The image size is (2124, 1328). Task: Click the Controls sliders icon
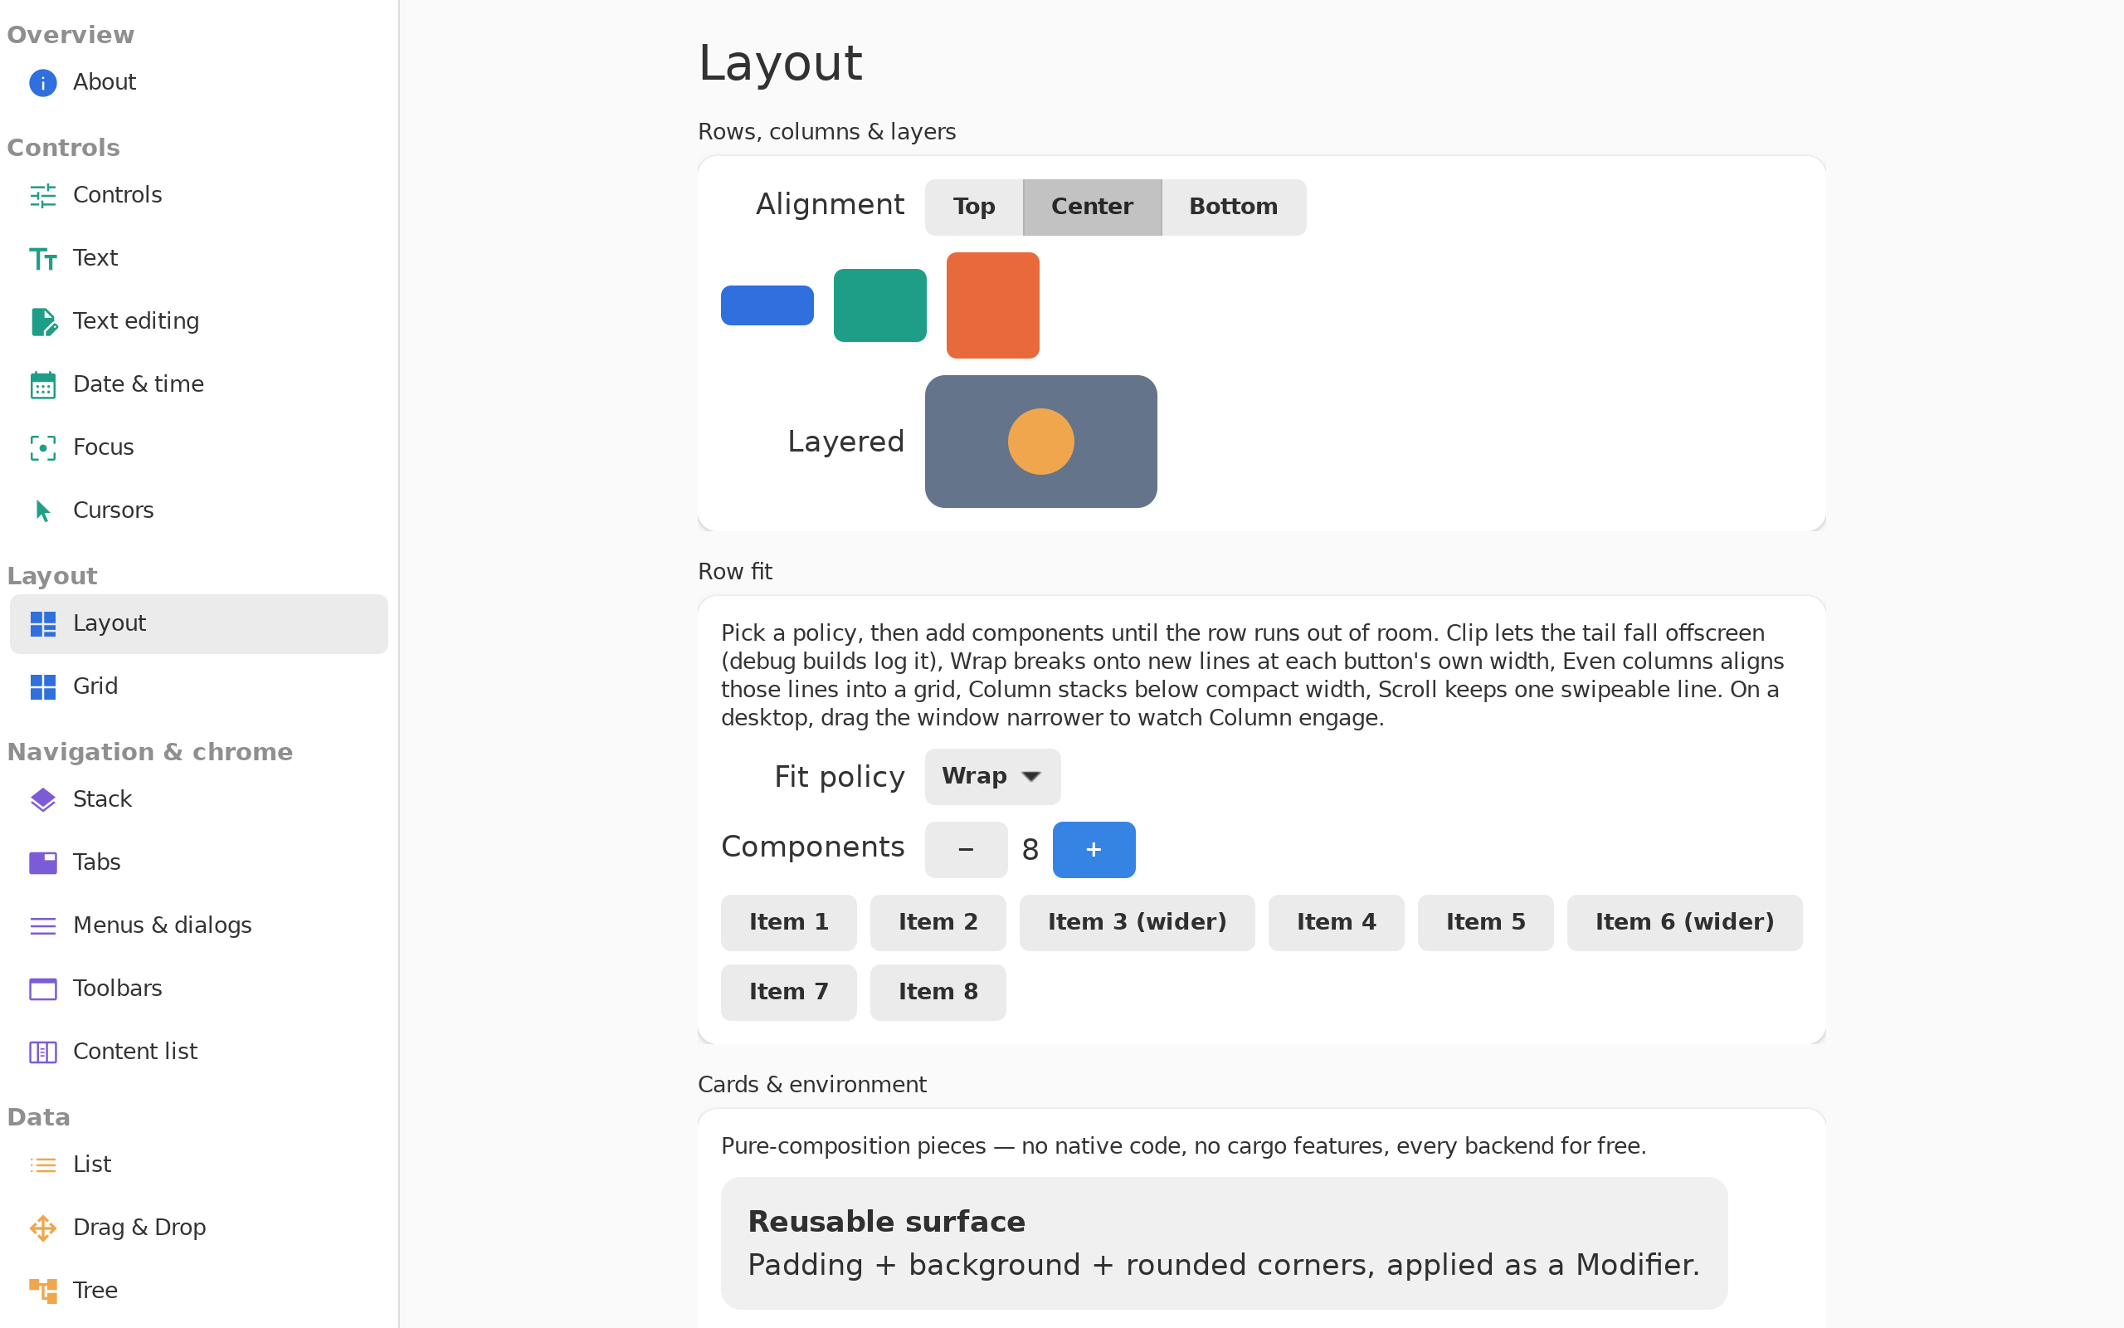point(43,195)
